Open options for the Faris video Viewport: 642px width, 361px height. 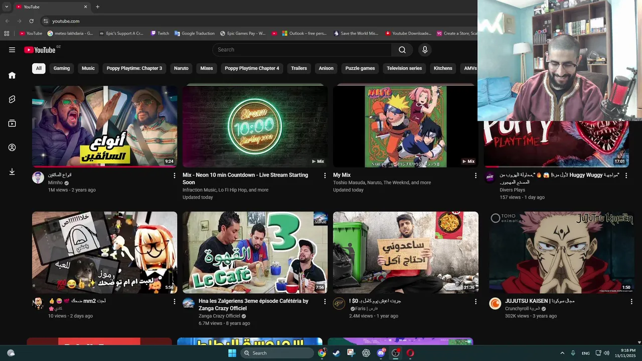point(475,301)
